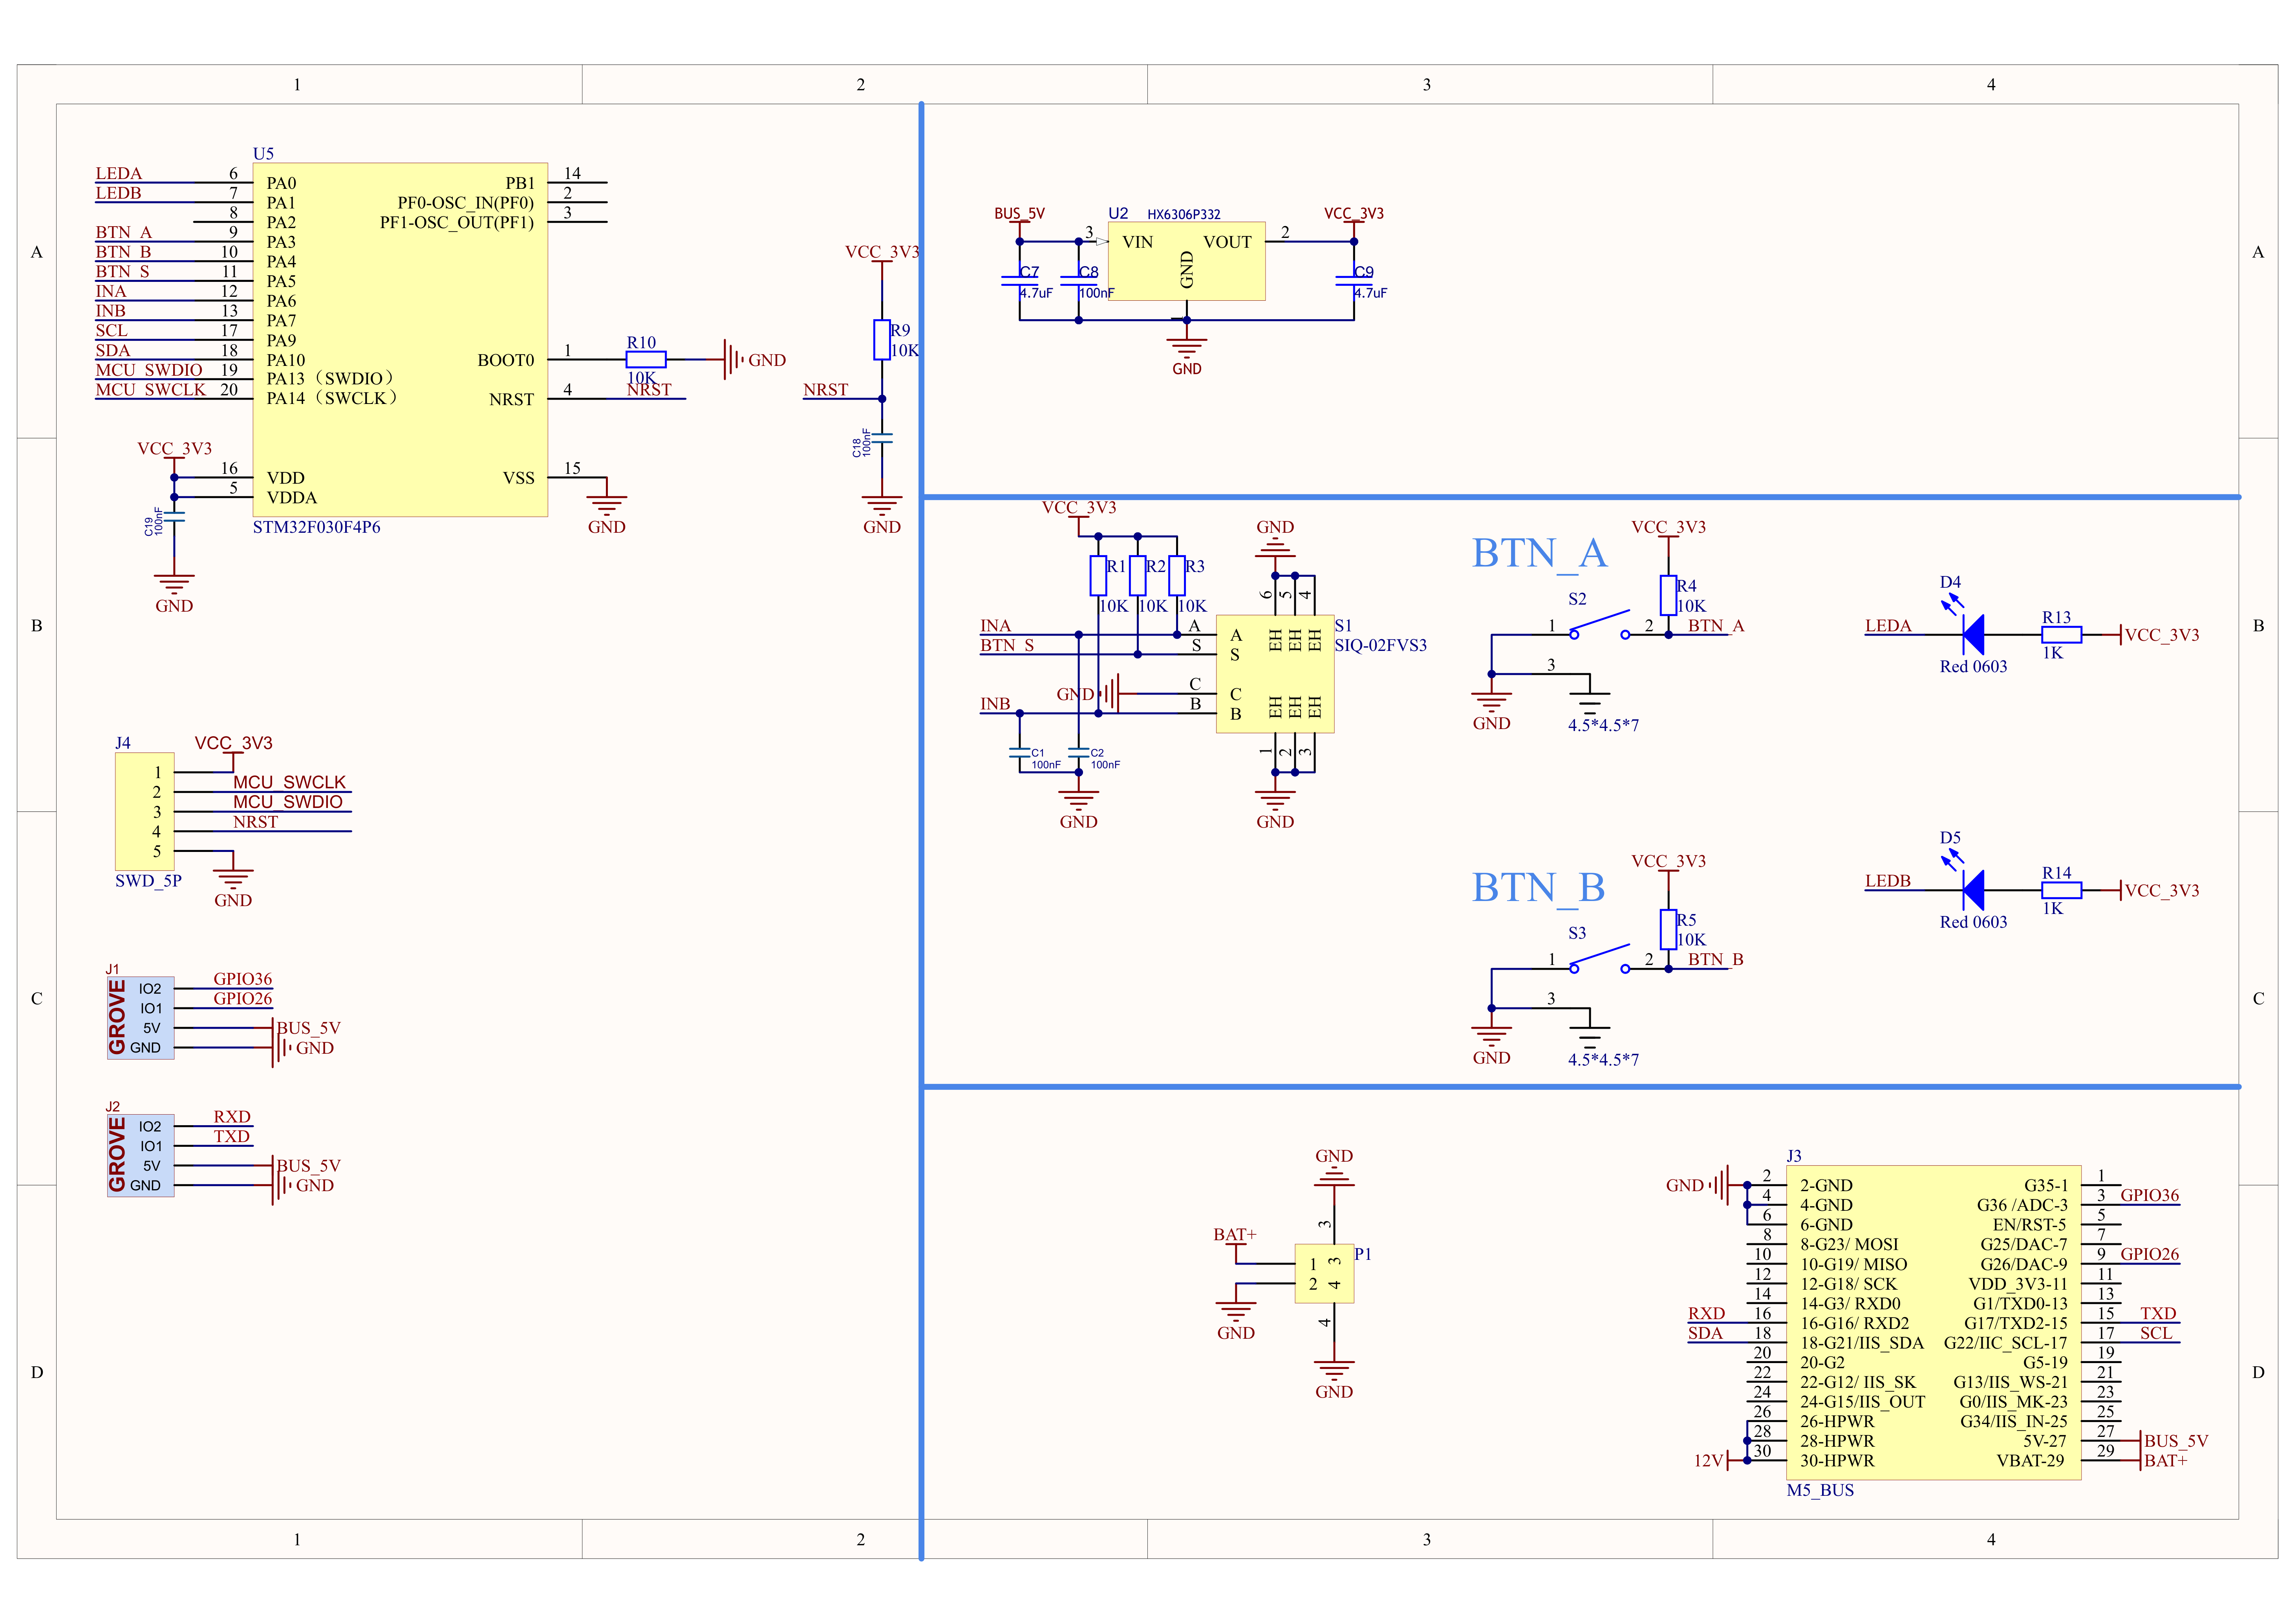Select the PF0-OSC_IN(PF0) pin name on U5
The image size is (2296, 1623).
[x=466, y=202]
